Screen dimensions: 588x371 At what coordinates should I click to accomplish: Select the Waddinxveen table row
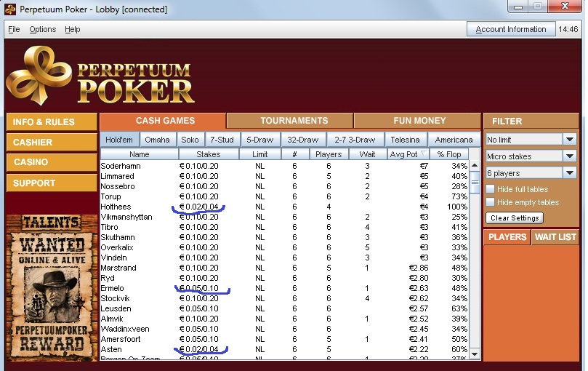[284, 329]
